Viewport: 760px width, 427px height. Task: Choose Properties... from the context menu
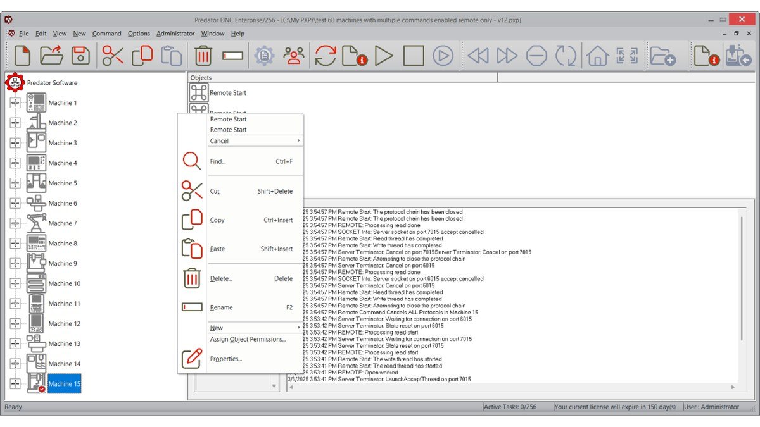pos(241,359)
